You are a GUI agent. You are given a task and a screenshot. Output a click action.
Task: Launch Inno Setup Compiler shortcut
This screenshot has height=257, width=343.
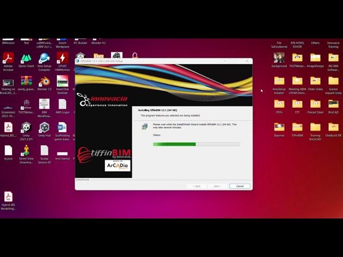[44, 62]
